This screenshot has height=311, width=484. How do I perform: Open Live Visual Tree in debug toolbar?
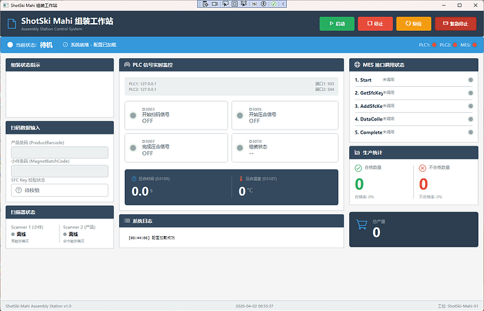click(x=206, y=4)
